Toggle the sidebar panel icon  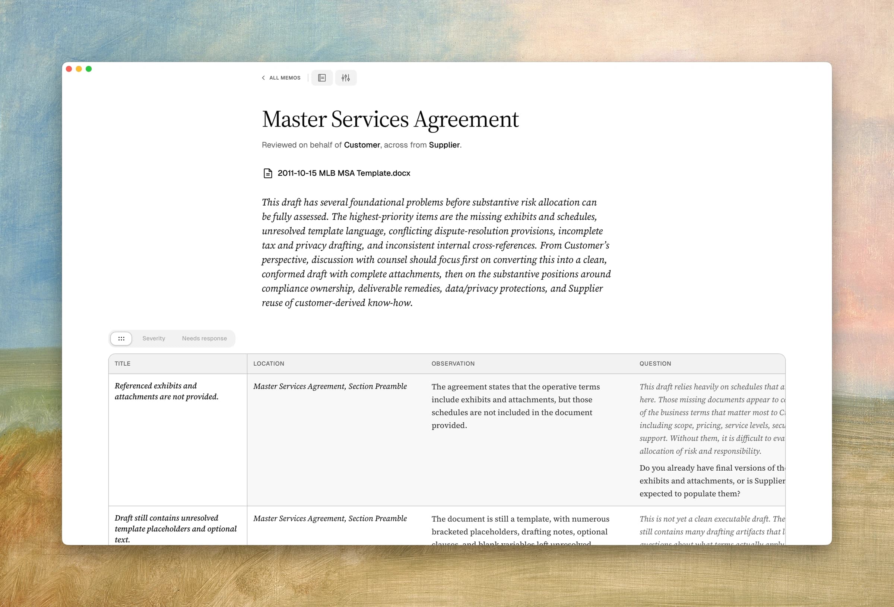(x=322, y=78)
